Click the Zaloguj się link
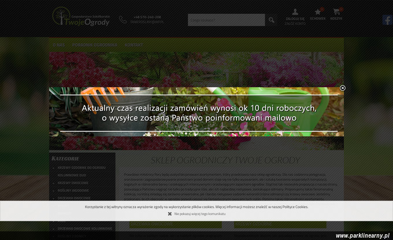393x240 pixels. [x=295, y=19]
